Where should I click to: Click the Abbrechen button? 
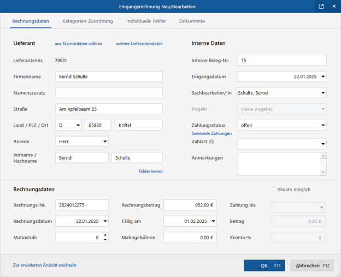pos(311,266)
